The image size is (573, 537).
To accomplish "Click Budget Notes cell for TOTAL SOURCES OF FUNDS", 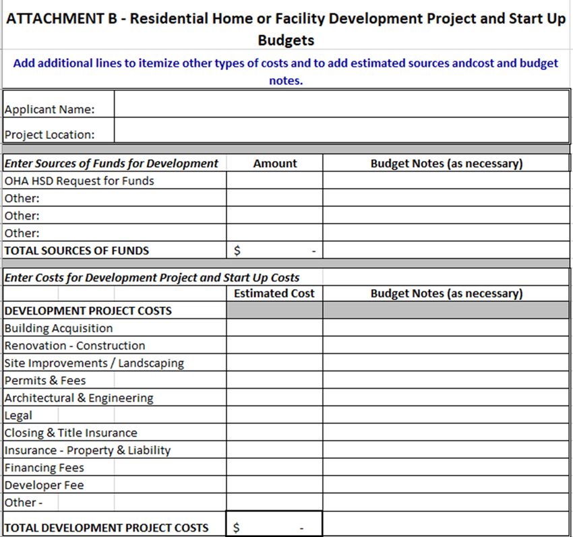I will click(x=446, y=250).
